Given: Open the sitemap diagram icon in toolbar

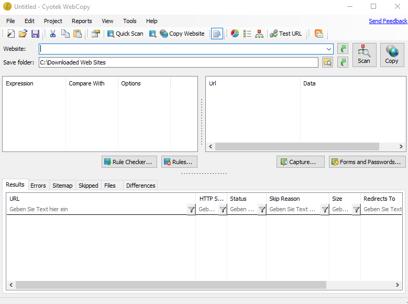Looking at the screenshot, I should click(x=259, y=34).
